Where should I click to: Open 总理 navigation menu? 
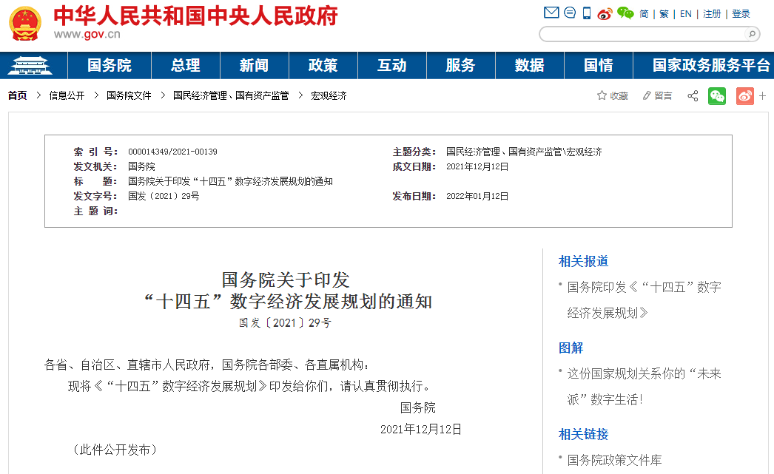point(186,65)
